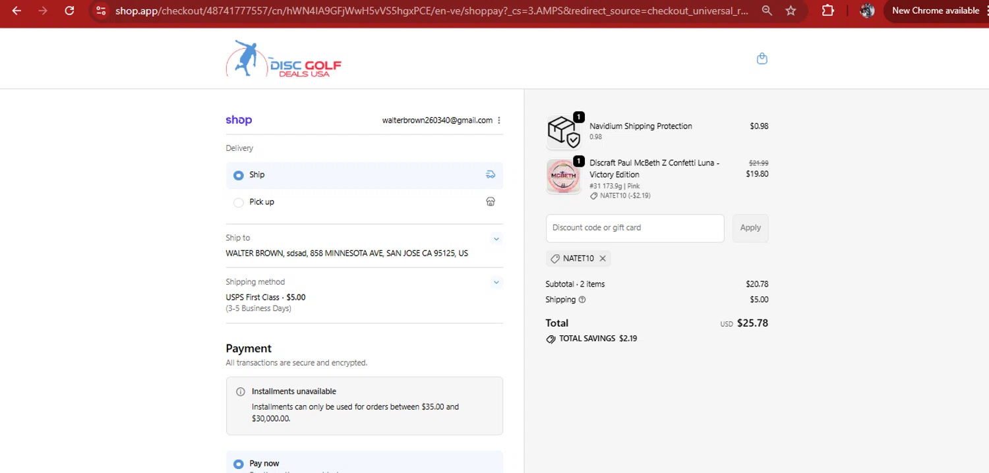The height and width of the screenshot is (473, 989).
Task: Click the Shipping help question icon
Action: (582, 300)
